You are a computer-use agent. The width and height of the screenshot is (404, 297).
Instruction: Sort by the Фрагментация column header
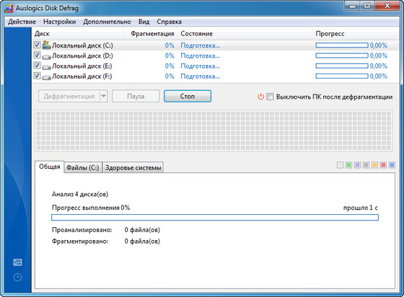[152, 34]
